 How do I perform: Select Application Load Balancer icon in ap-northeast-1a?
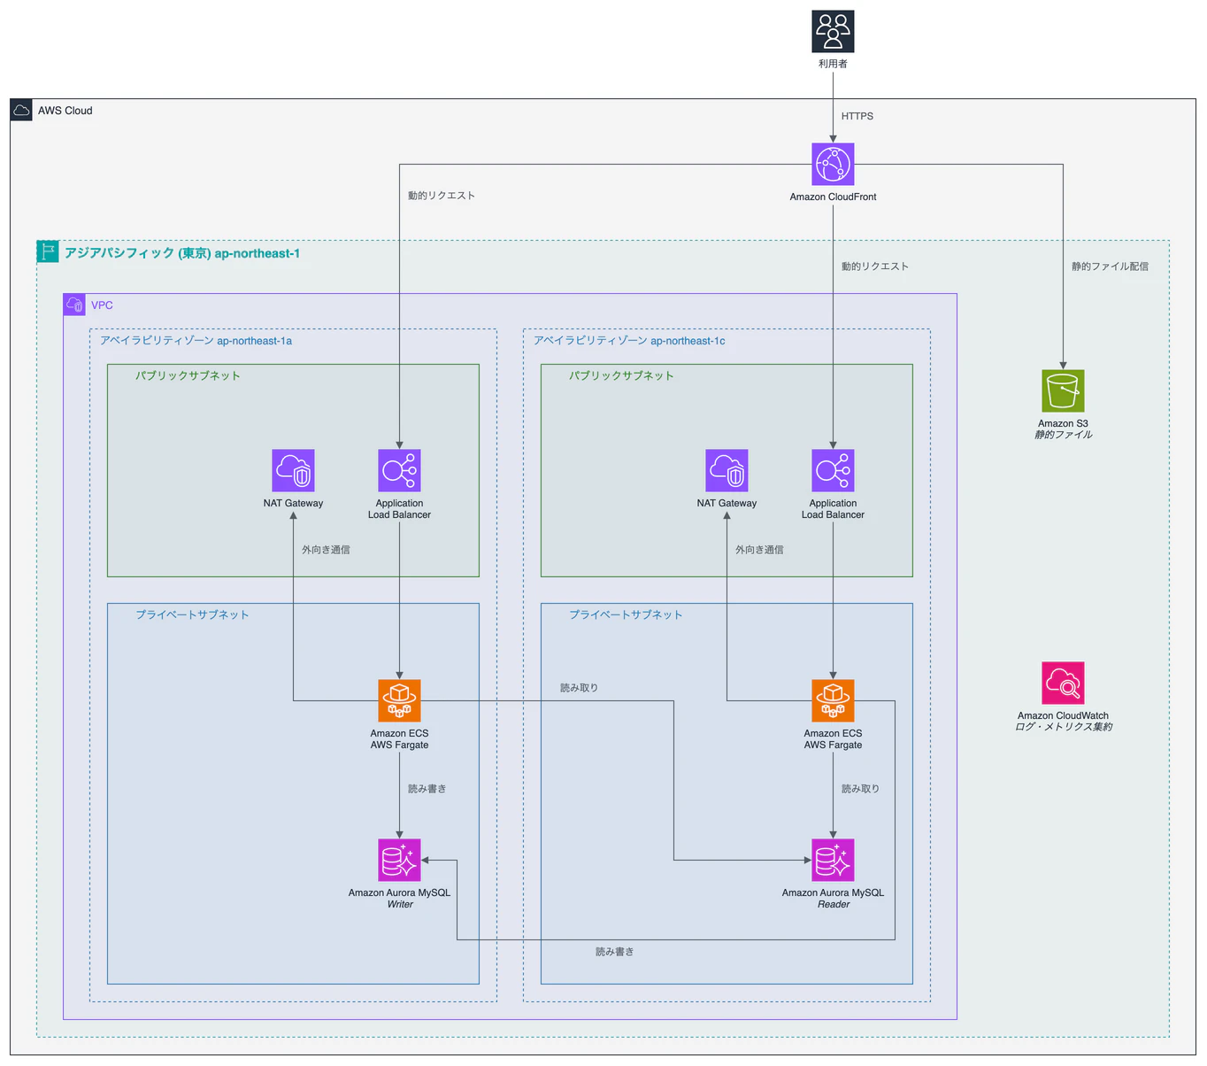[x=399, y=471]
